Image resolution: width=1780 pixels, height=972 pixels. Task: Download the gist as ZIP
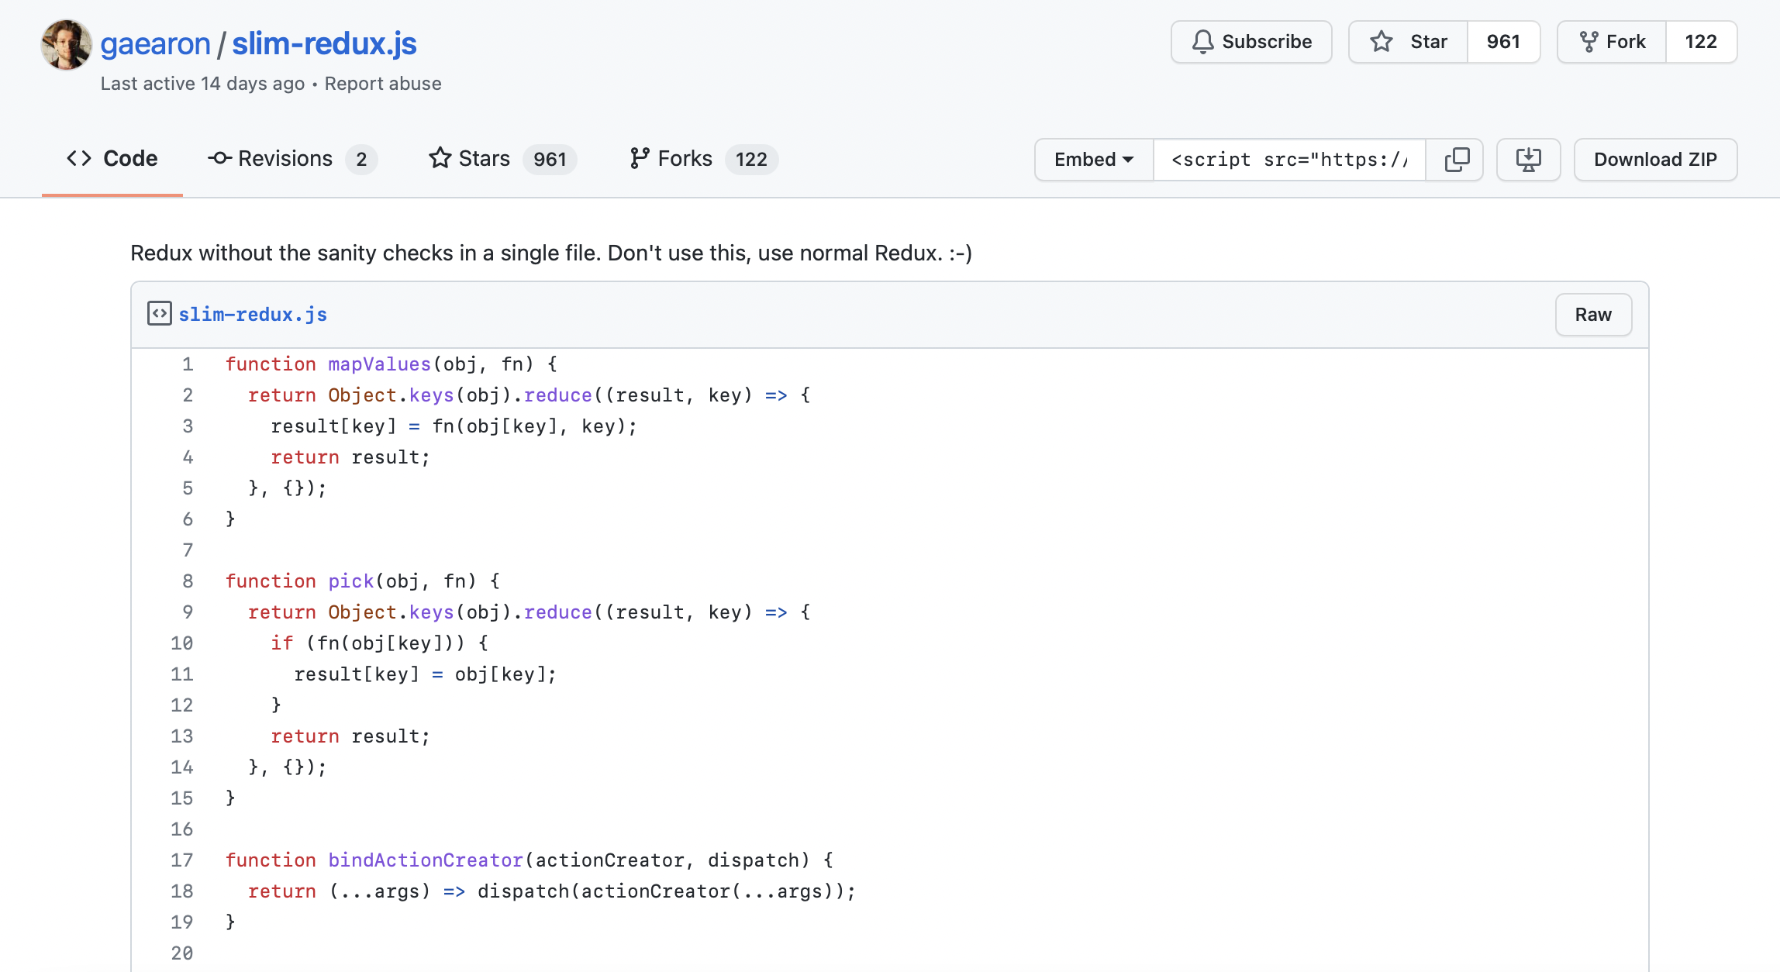[x=1656, y=160]
